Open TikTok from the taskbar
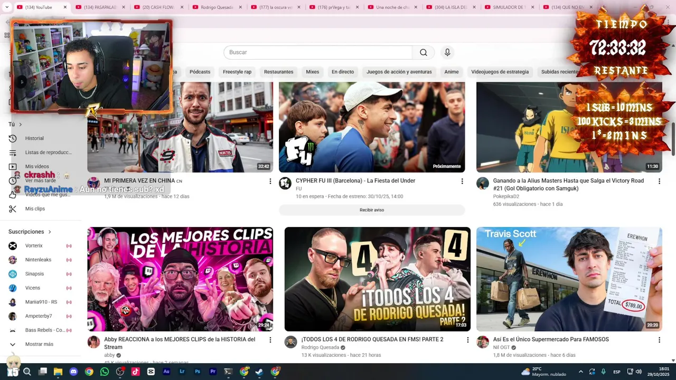Screen dimensions: 676x380 [x=136, y=372]
